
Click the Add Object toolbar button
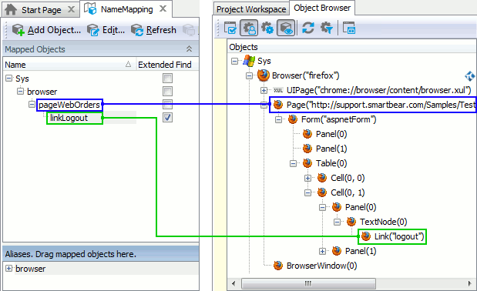pyautogui.click(x=46, y=30)
